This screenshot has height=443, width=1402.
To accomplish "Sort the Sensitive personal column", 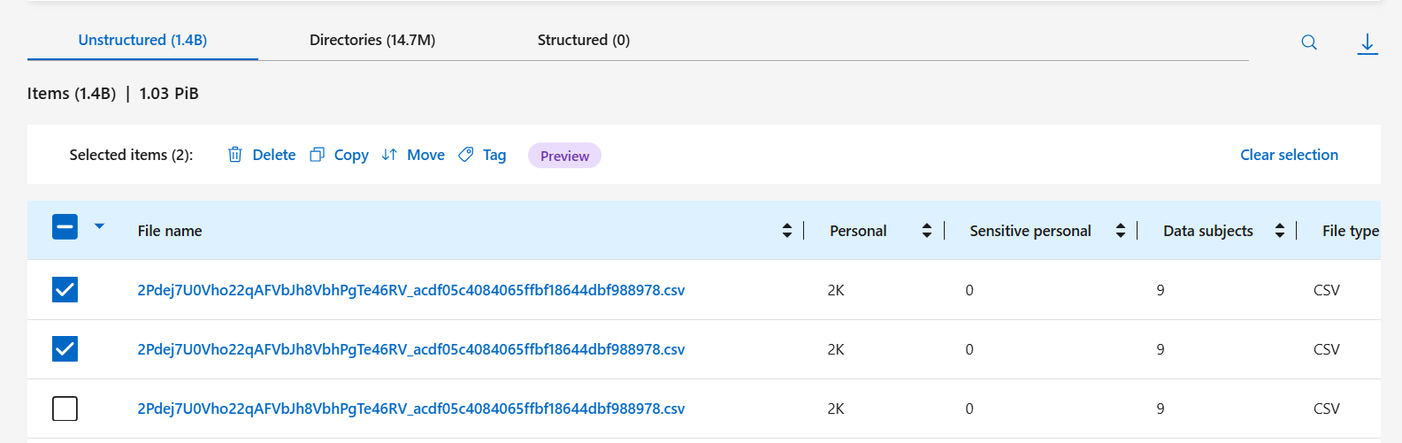I will (1121, 231).
